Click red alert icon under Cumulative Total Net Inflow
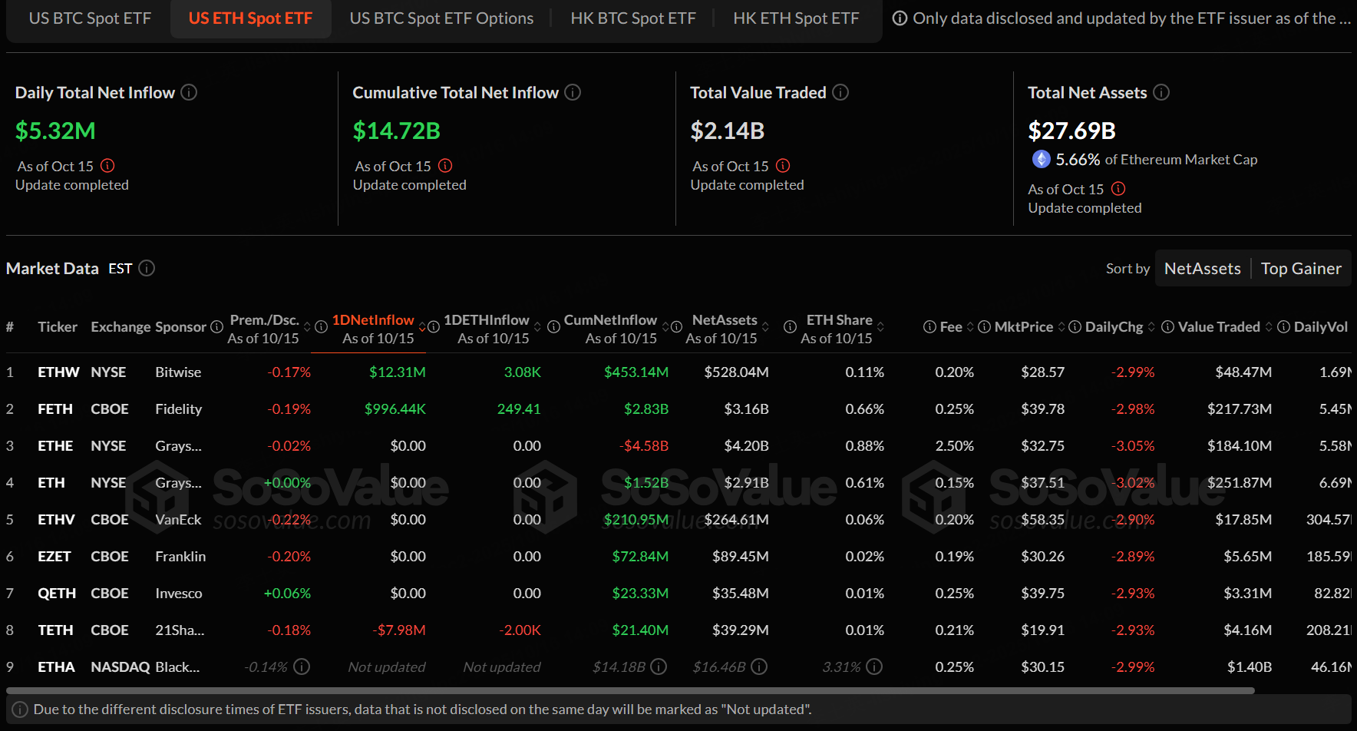This screenshot has width=1357, height=731. (445, 166)
